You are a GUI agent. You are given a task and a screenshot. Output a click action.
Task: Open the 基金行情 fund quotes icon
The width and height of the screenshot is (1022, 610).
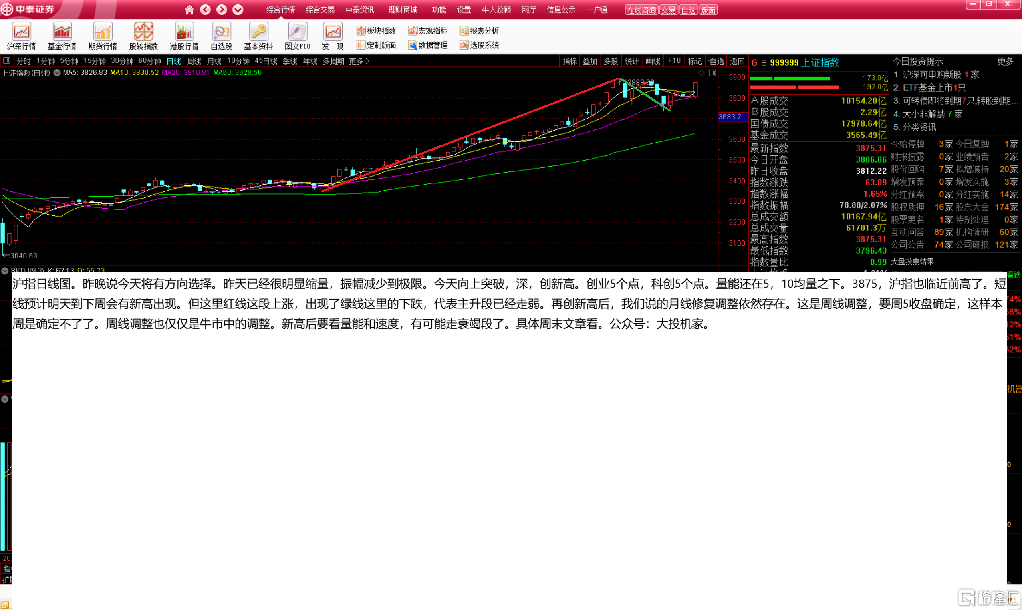point(62,32)
